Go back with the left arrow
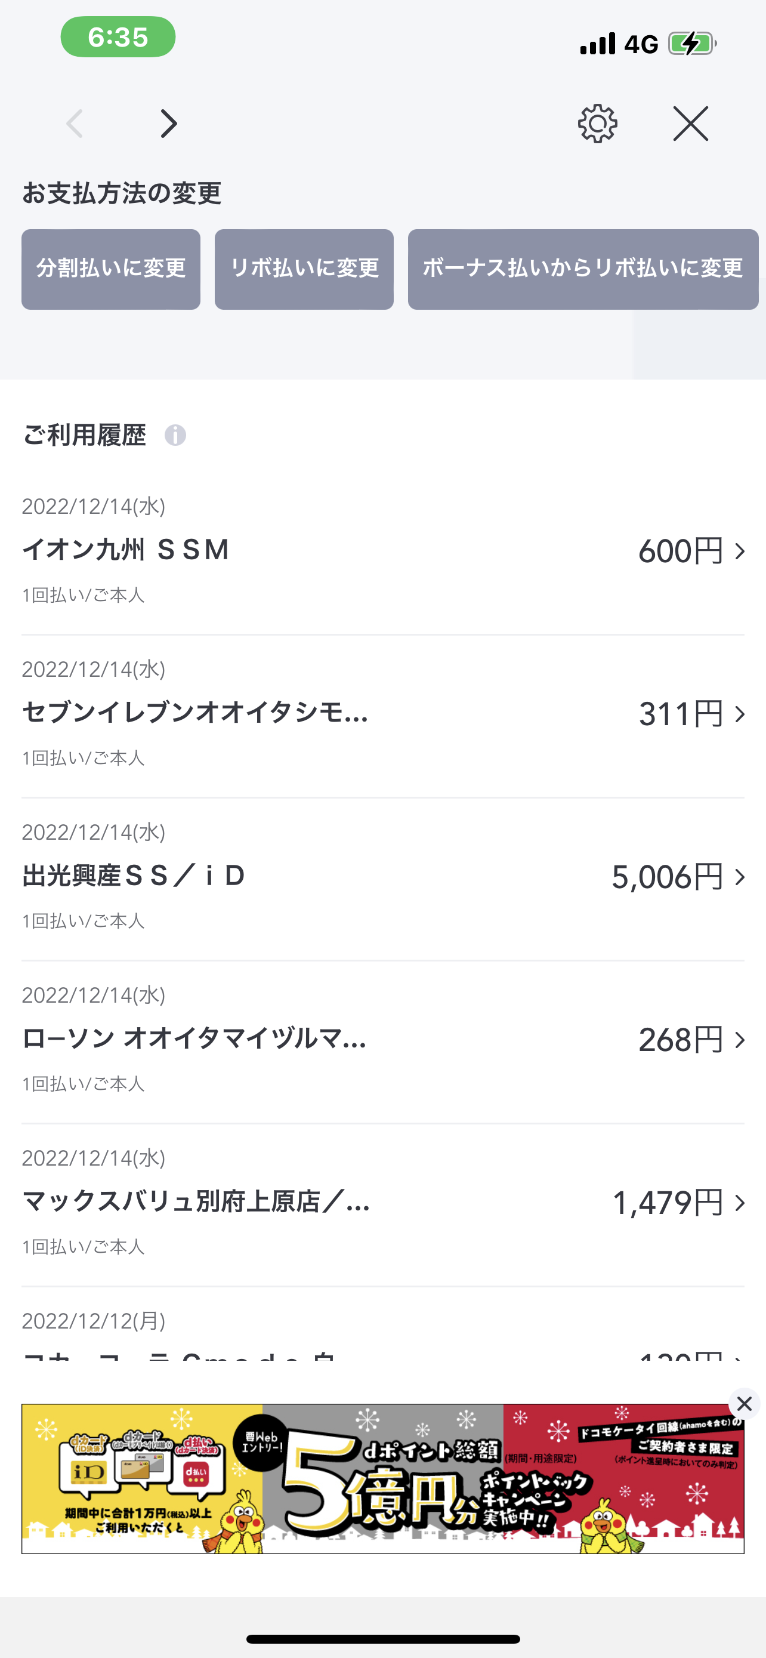 (75, 124)
